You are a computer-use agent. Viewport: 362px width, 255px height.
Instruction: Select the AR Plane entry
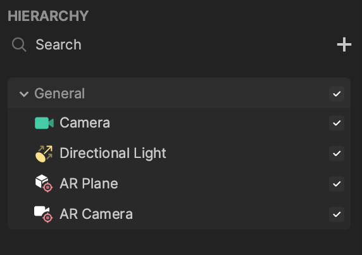179,184
